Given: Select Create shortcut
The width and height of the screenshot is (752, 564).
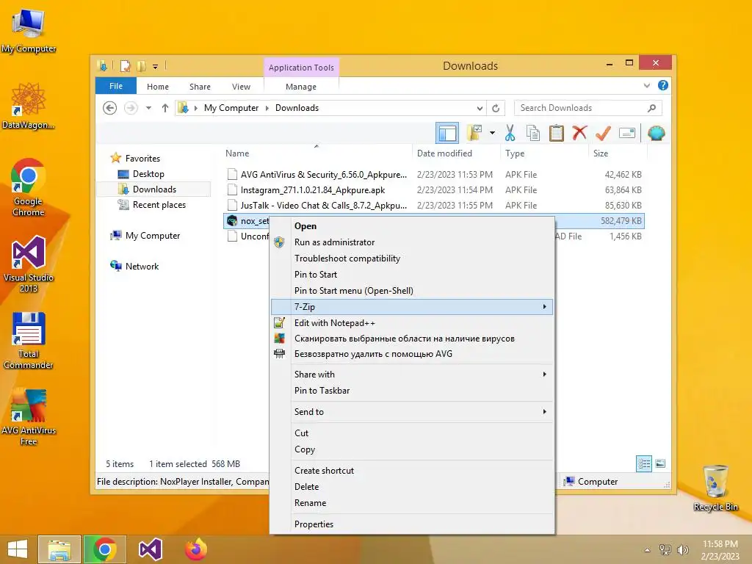Looking at the screenshot, I should (x=412, y=471).
